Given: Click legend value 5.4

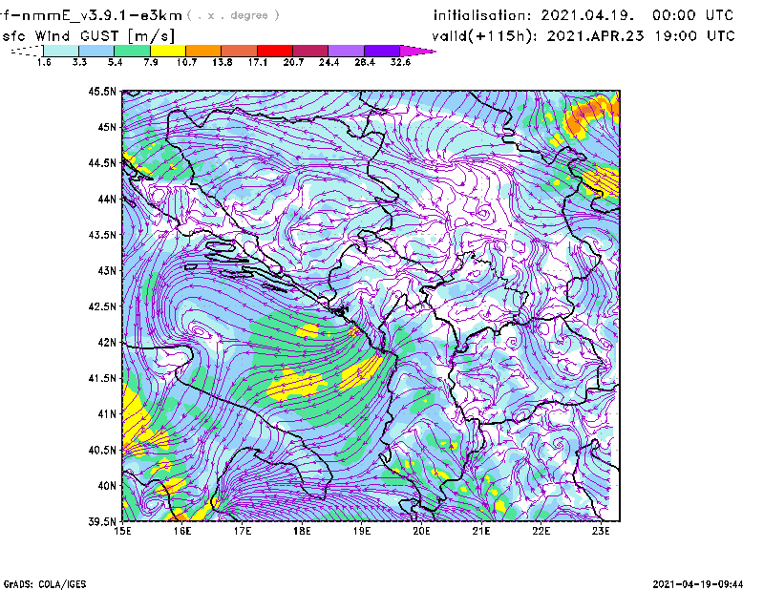Looking at the screenshot, I should (115, 62).
